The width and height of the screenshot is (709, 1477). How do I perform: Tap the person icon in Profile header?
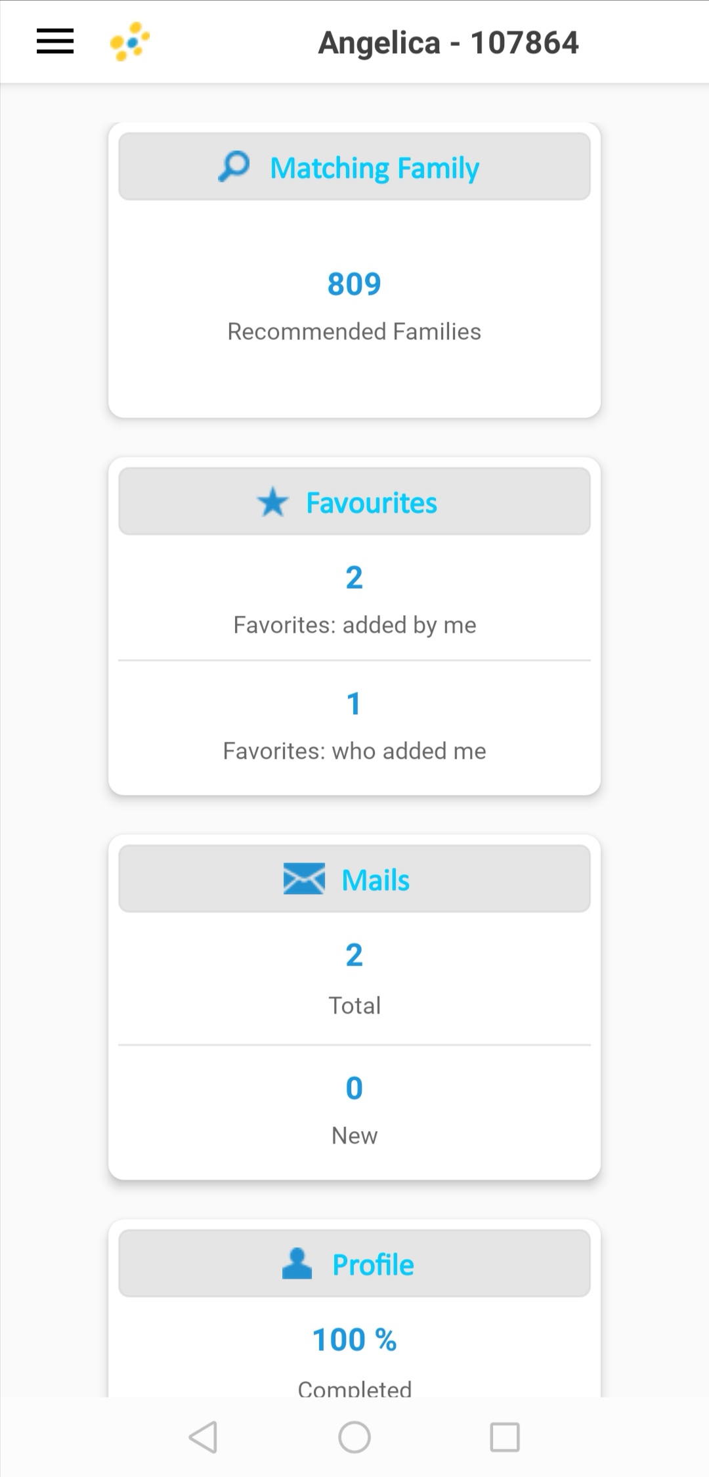pos(297,1264)
